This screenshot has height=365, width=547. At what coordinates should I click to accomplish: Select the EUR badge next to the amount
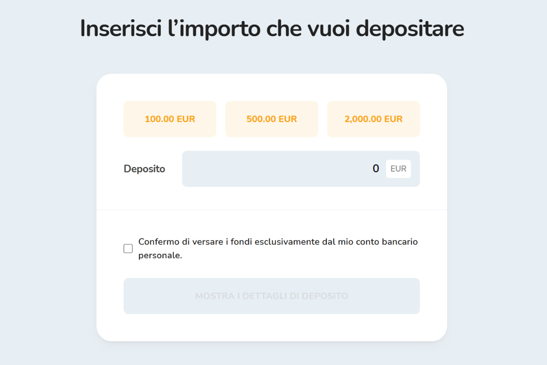coord(398,168)
